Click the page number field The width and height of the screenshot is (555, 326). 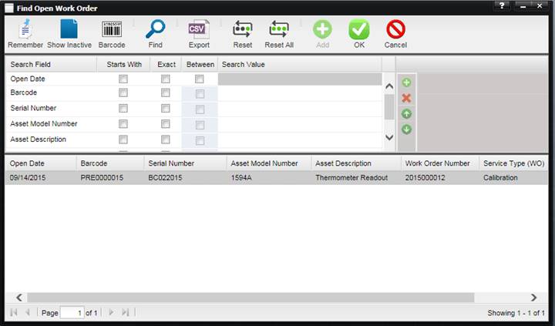click(x=72, y=313)
